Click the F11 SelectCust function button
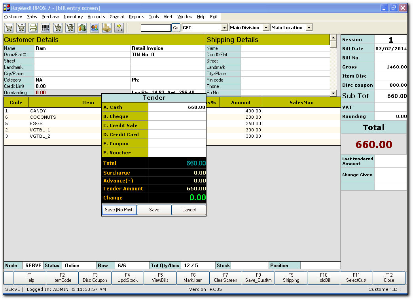Viewport: 413px width, 300px height. point(356,278)
